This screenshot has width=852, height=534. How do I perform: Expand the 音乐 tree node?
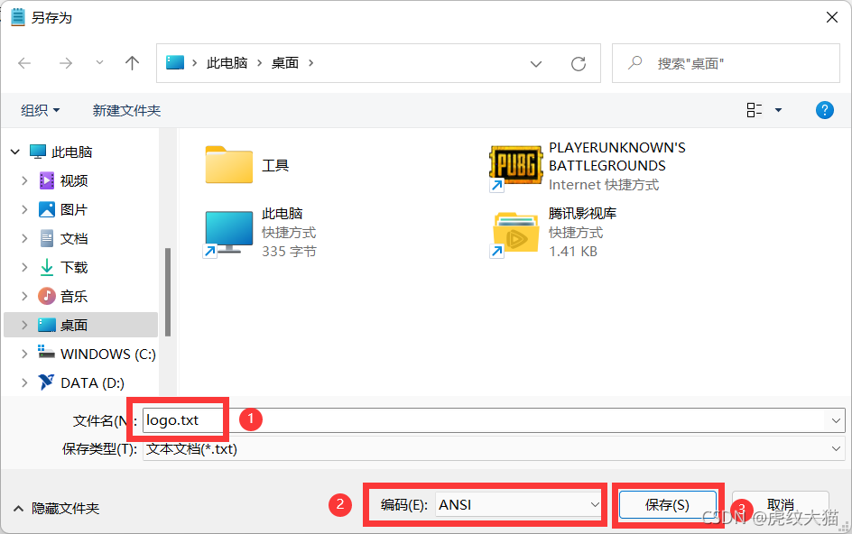pyautogui.click(x=24, y=296)
